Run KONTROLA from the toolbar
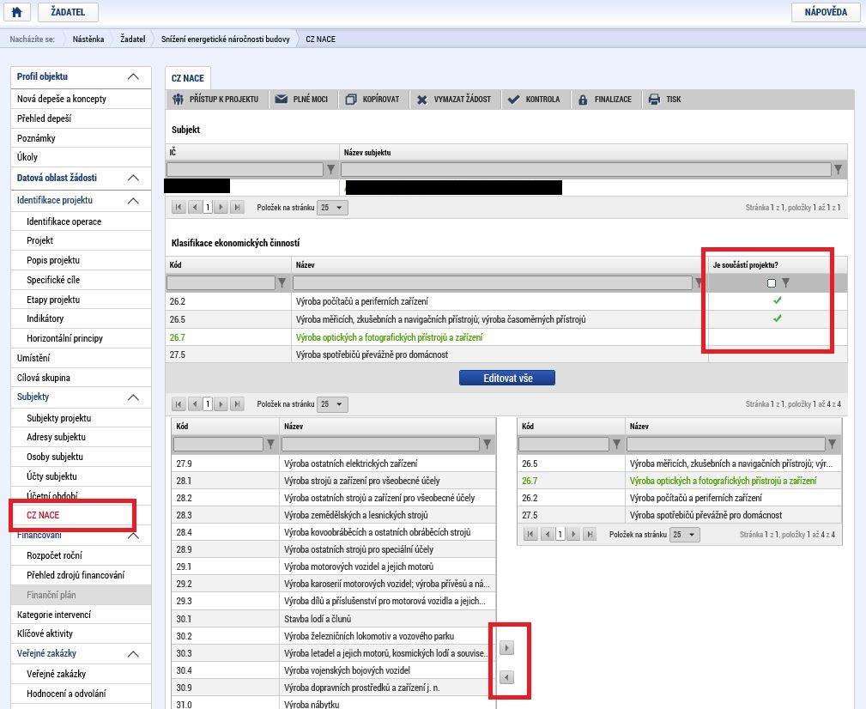The width and height of the screenshot is (866, 709). click(x=535, y=100)
